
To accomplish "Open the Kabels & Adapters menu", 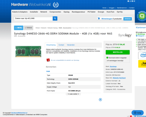I will 20,12.
